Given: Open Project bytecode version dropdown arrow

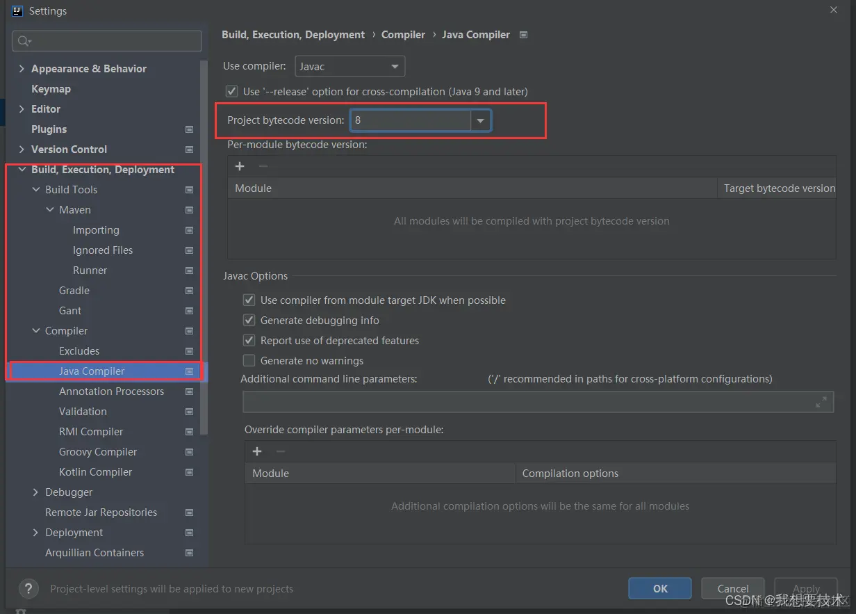Looking at the screenshot, I should pos(481,120).
